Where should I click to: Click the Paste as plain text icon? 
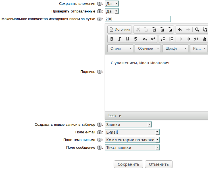(x=162, y=30)
